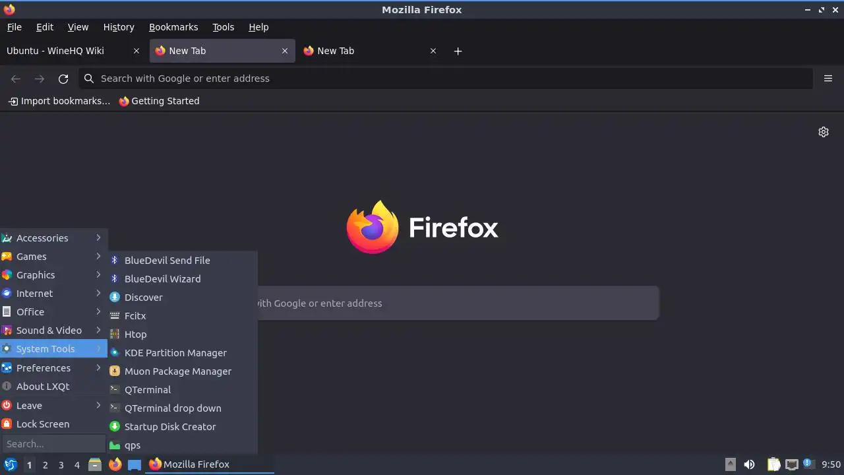Select virtual desktop 1
844x475 pixels.
[29, 465]
